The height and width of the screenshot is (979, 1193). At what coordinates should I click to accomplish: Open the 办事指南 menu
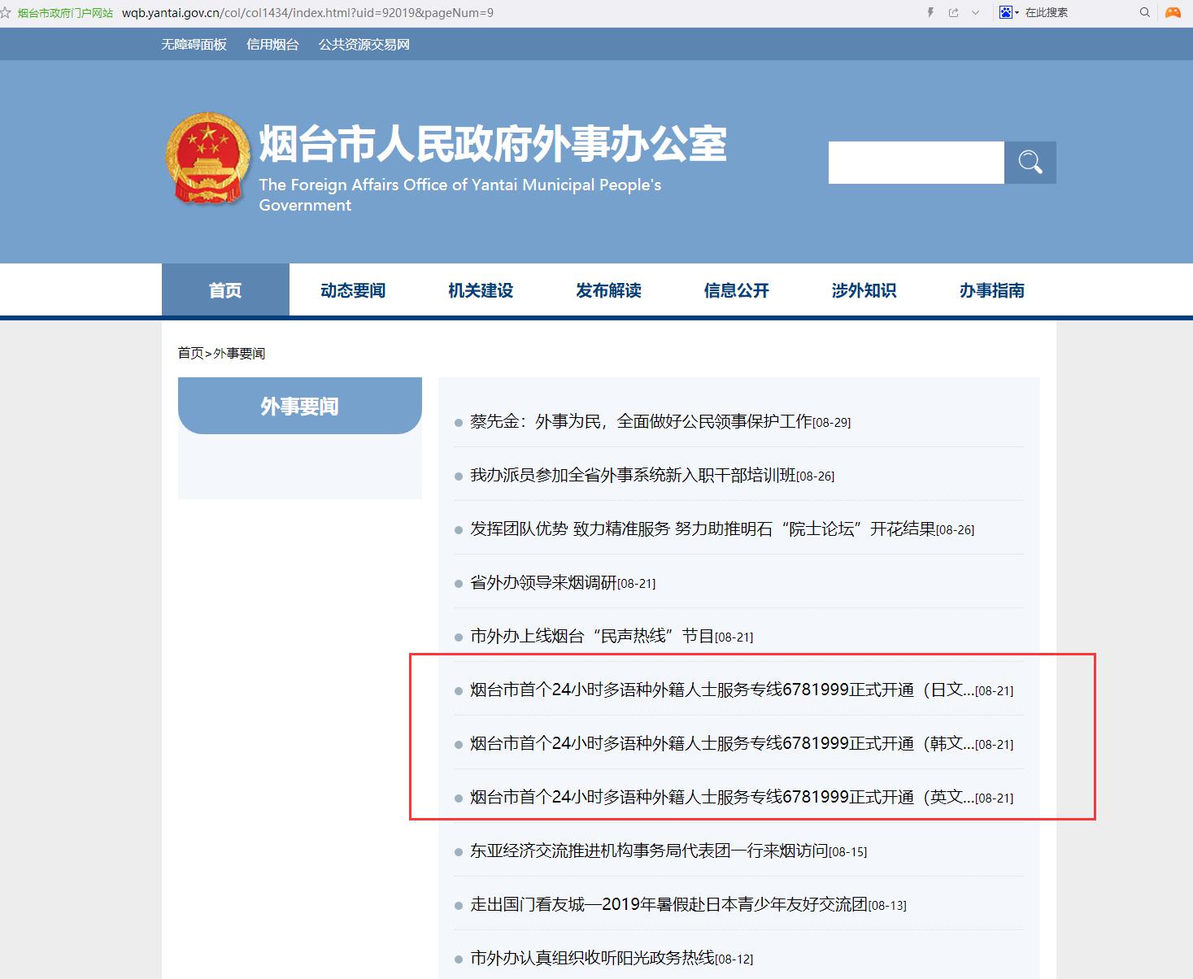(991, 290)
